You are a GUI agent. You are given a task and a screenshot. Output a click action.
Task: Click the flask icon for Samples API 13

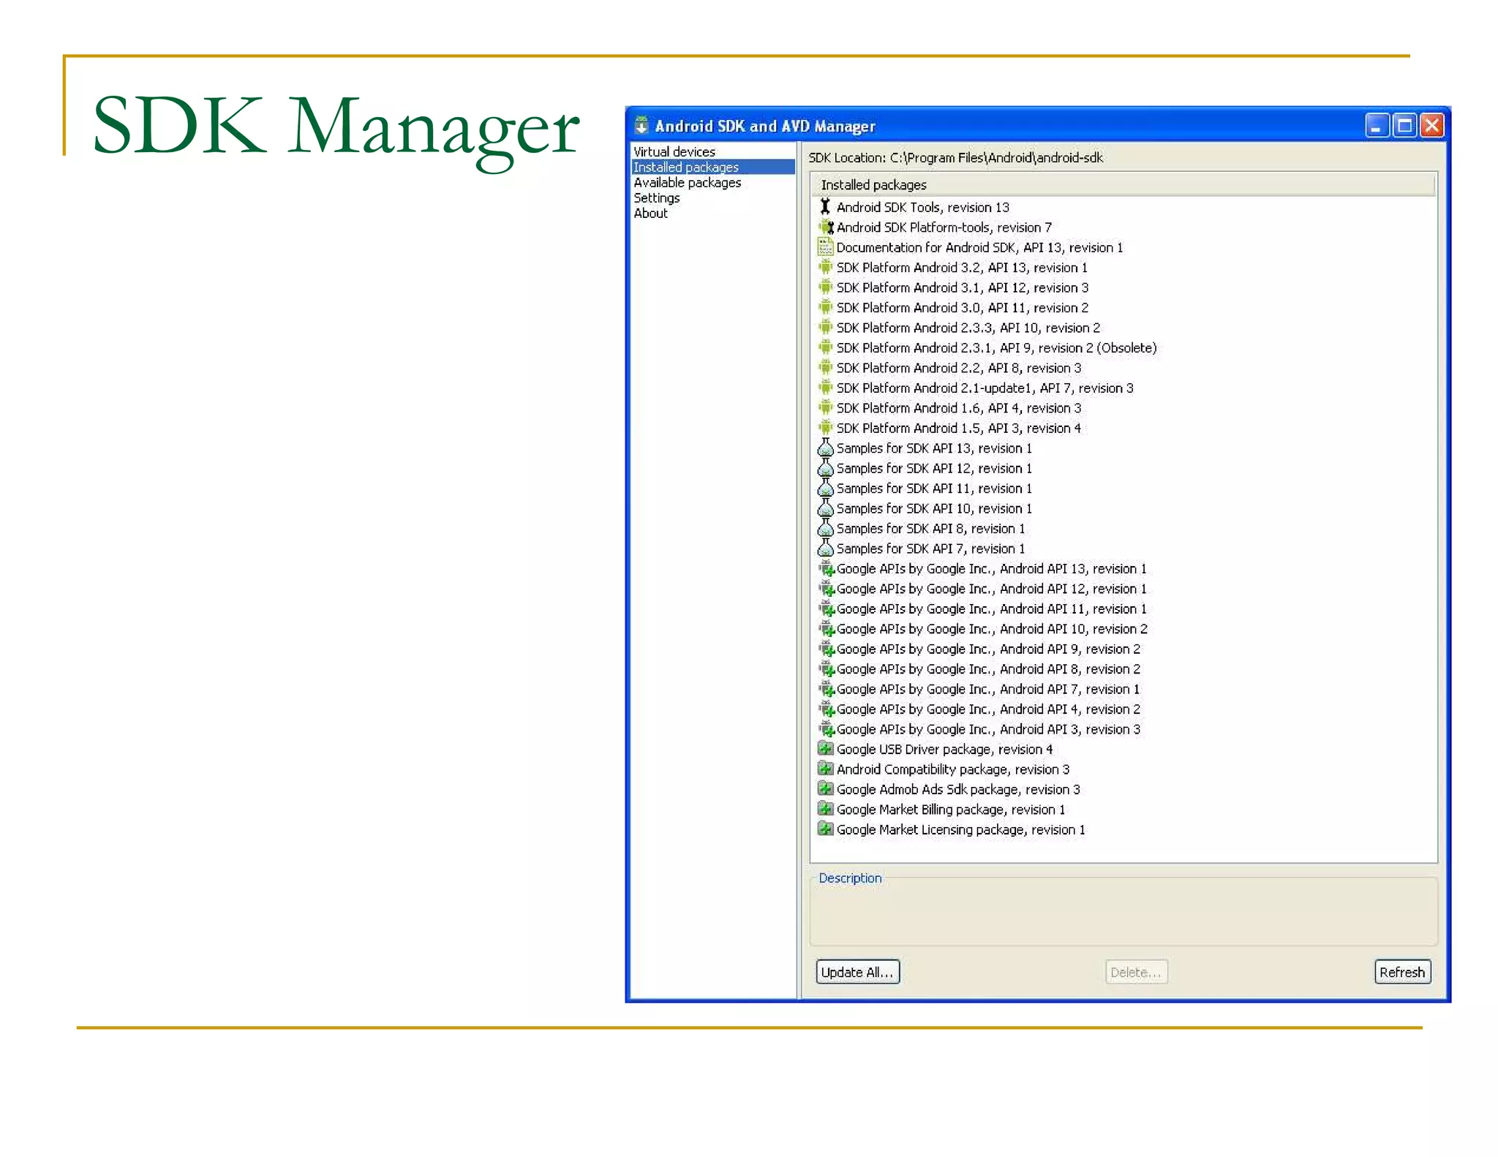(x=825, y=448)
